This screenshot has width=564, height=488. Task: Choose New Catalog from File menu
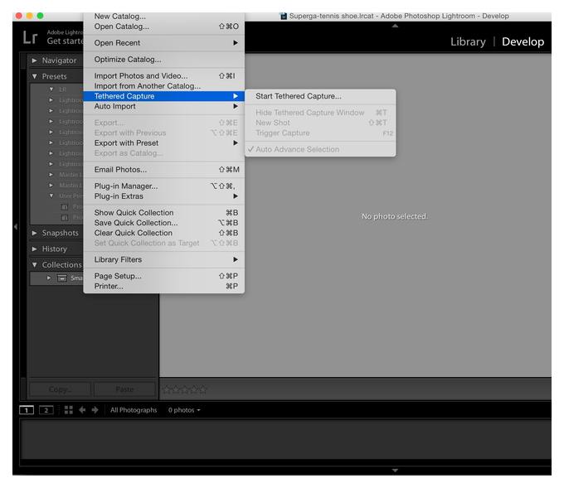point(164,17)
